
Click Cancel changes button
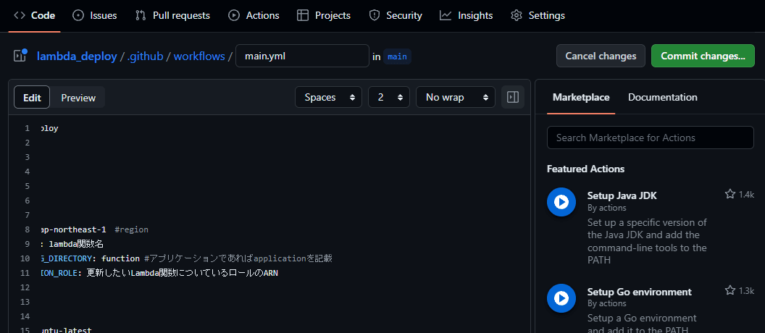[601, 56]
